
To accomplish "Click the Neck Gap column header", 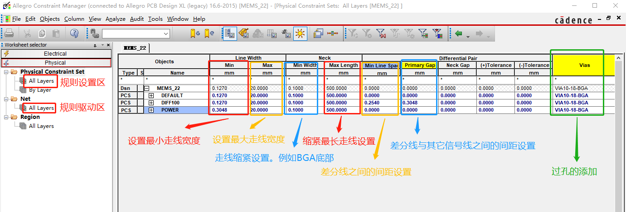I will (457, 65).
